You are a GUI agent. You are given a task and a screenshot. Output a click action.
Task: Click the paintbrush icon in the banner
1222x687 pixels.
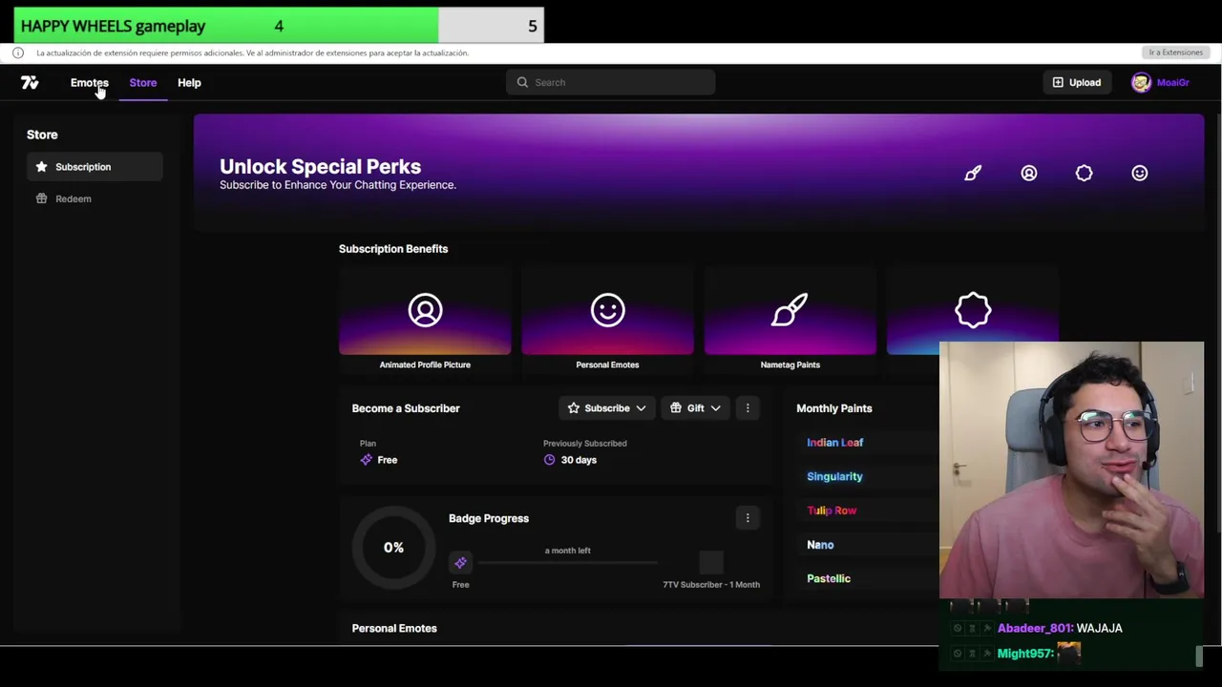[x=973, y=173]
